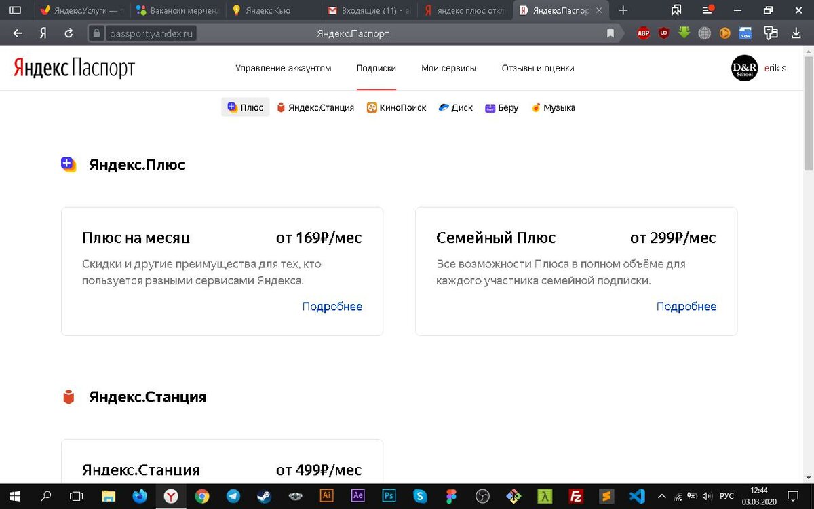Click the Яндекс Паспорт logo

coord(74,68)
